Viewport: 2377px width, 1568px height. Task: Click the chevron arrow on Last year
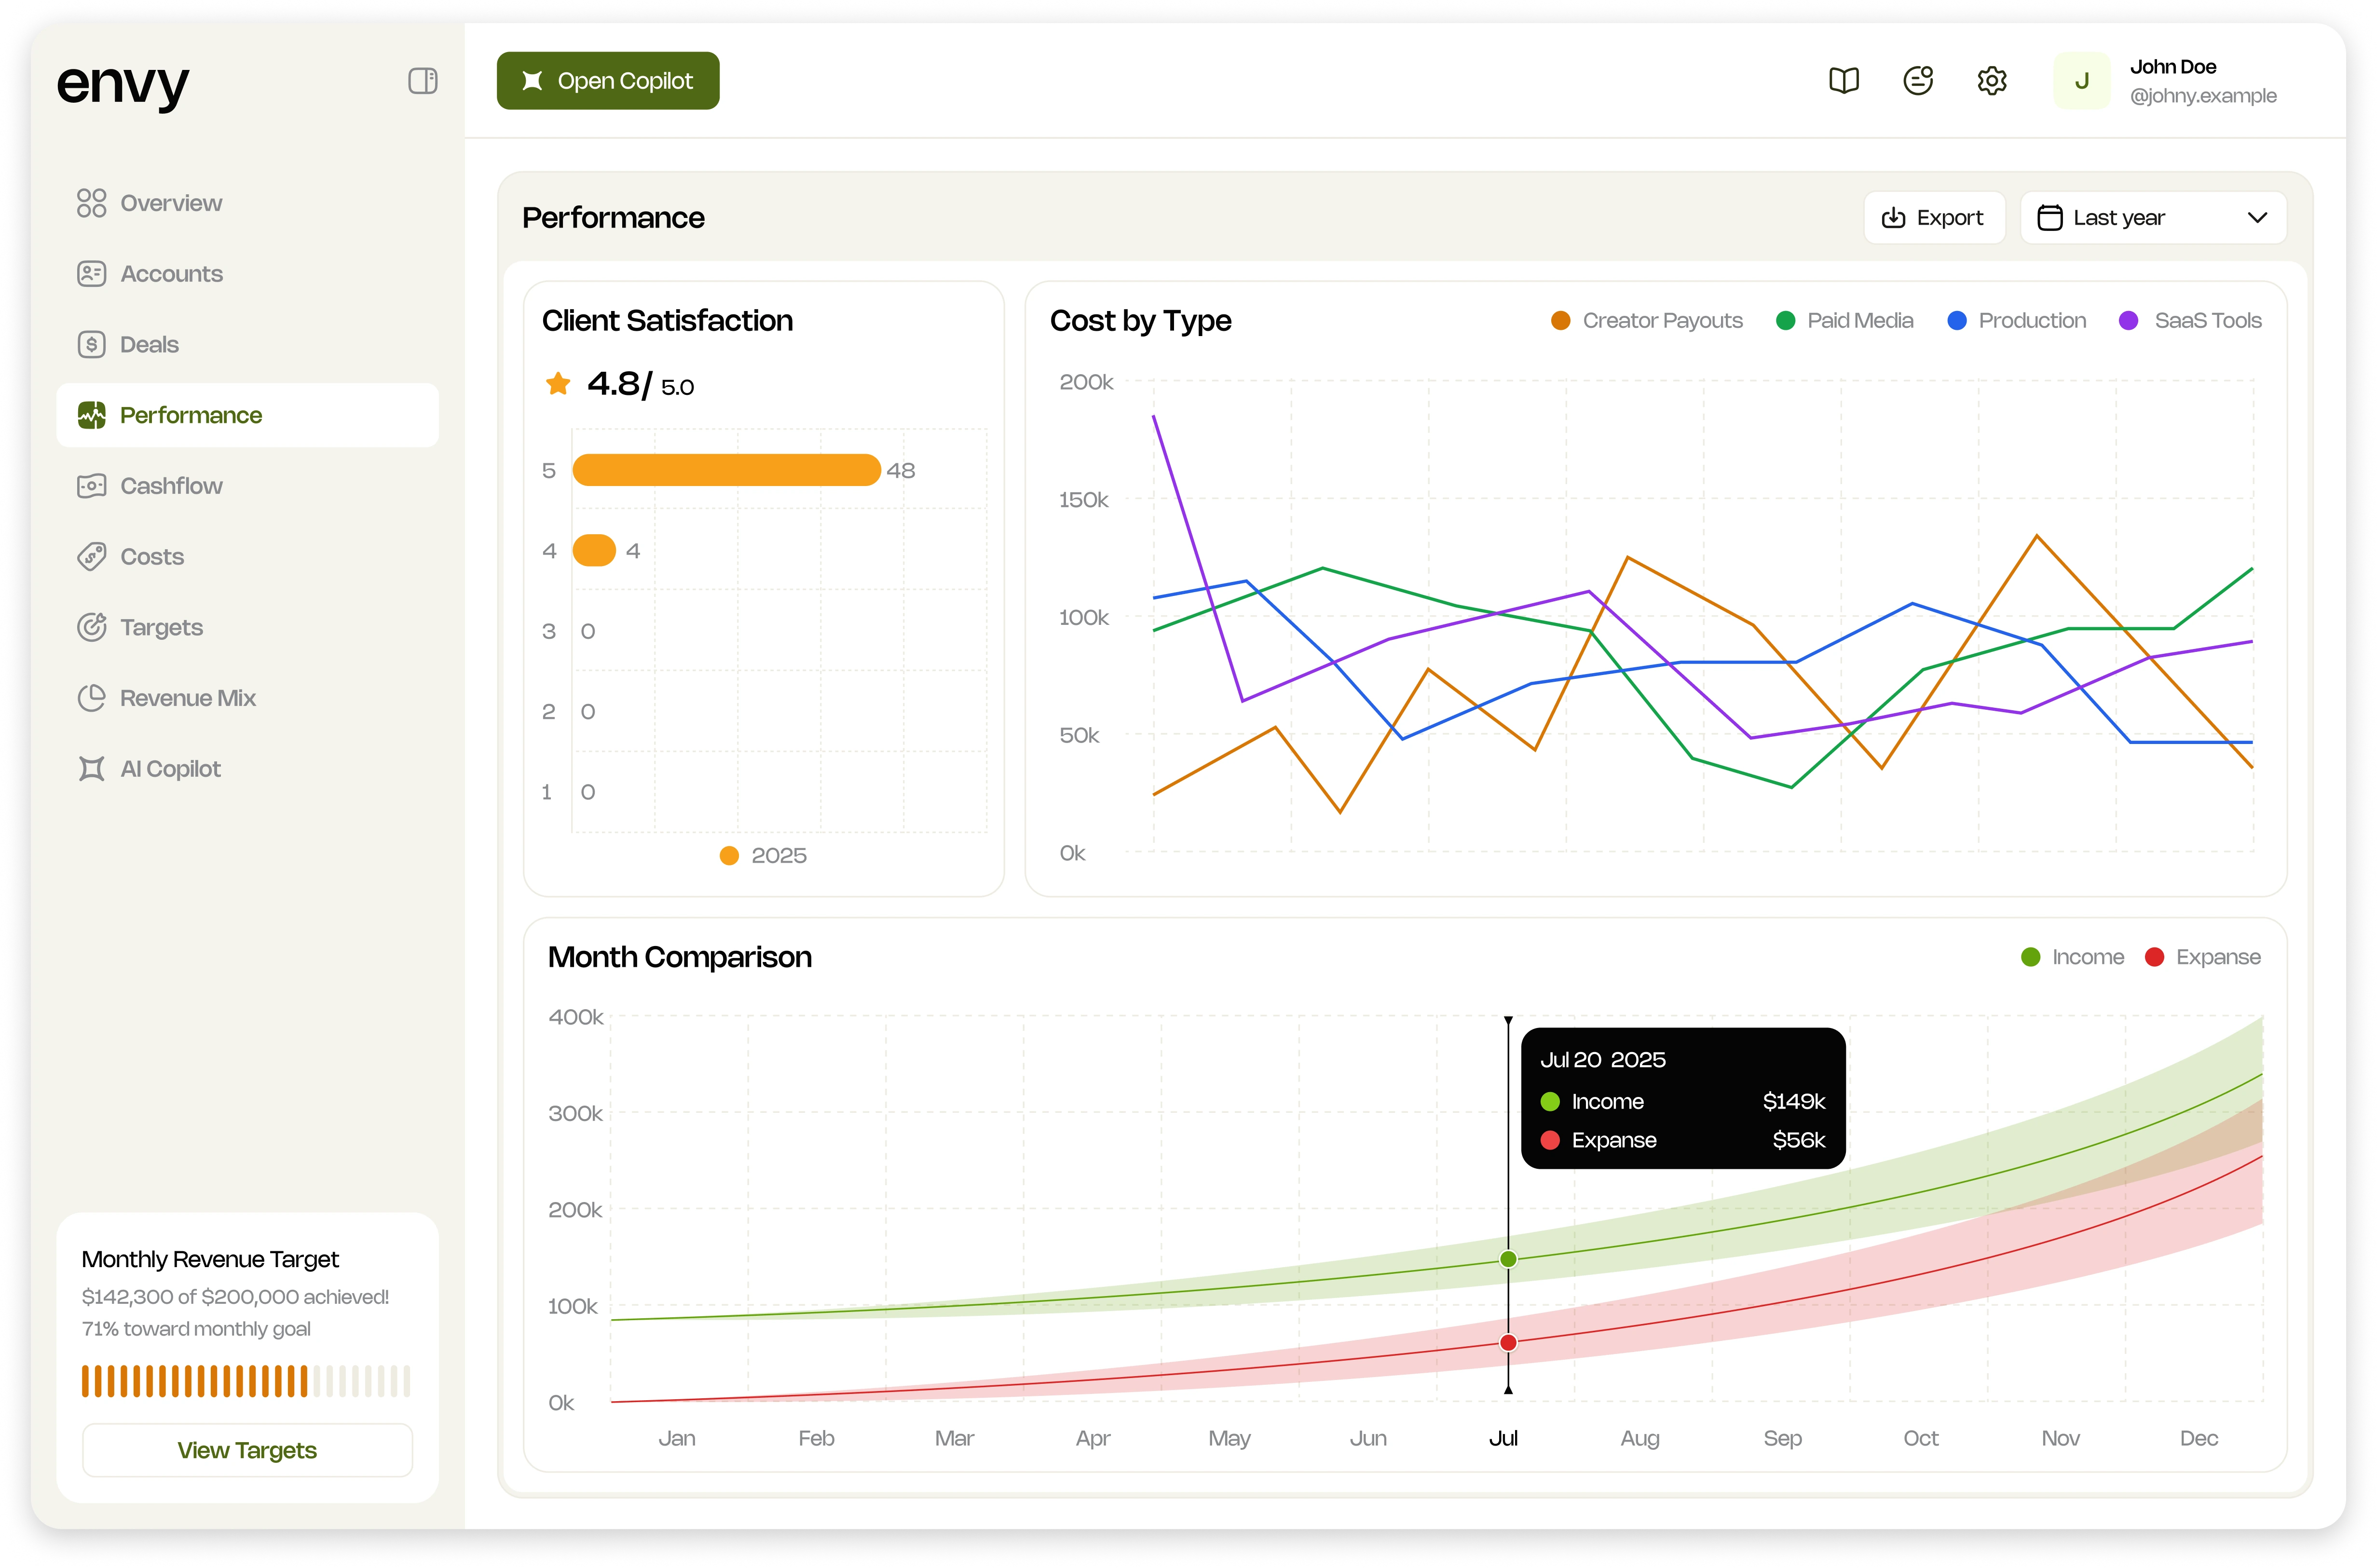click(2257, 218)
